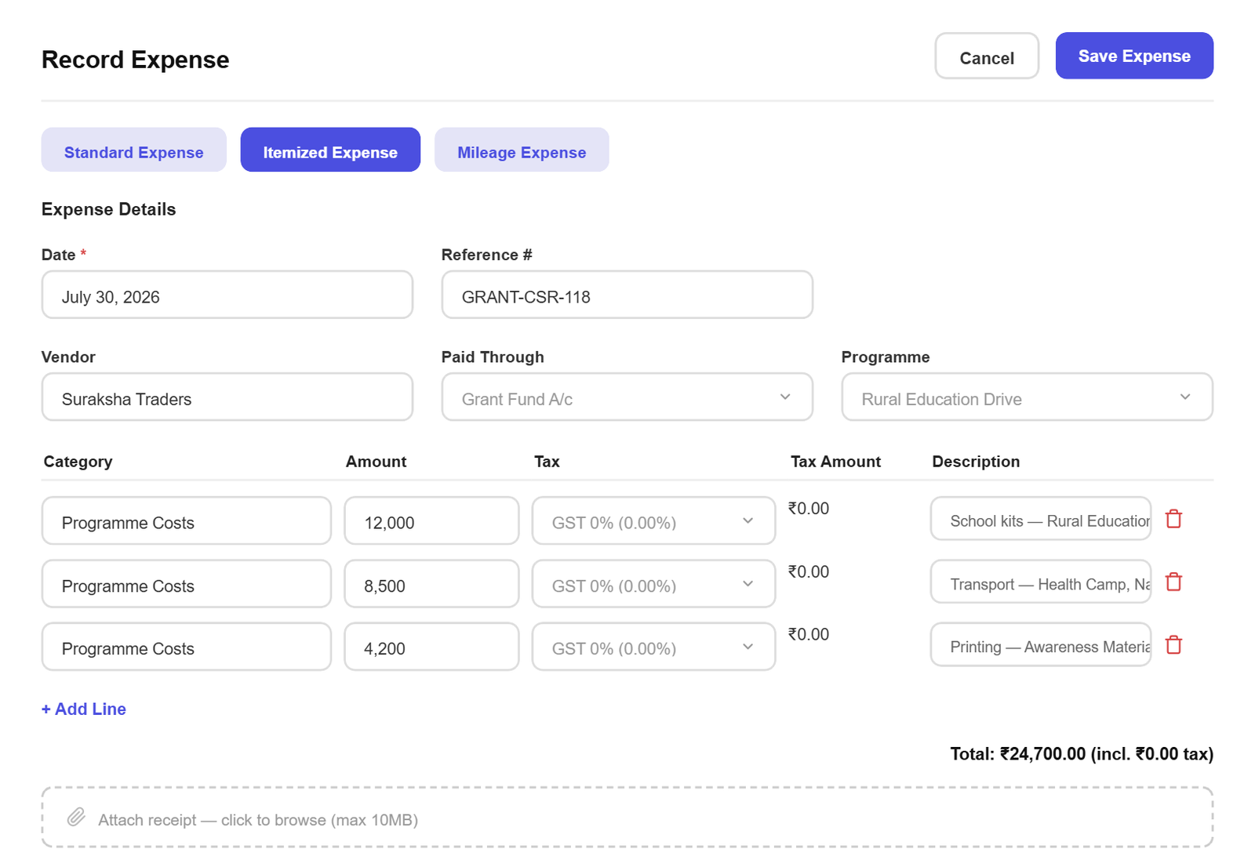Open the Programme dropdown
1255x863 pixels.
(x=1027, y=397)
